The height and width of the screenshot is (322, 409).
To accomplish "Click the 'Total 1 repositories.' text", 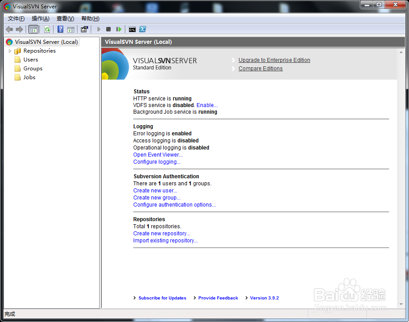I will click(157, 226).
